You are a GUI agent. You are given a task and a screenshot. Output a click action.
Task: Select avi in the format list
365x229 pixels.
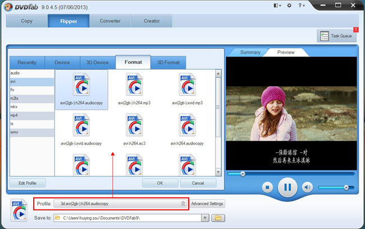coord(32,82)
